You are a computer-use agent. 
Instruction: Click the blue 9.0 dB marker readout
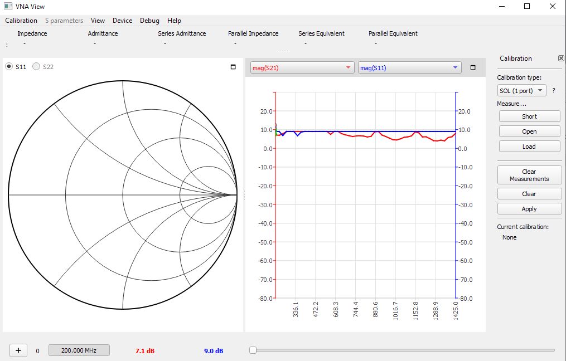point(214,351)
